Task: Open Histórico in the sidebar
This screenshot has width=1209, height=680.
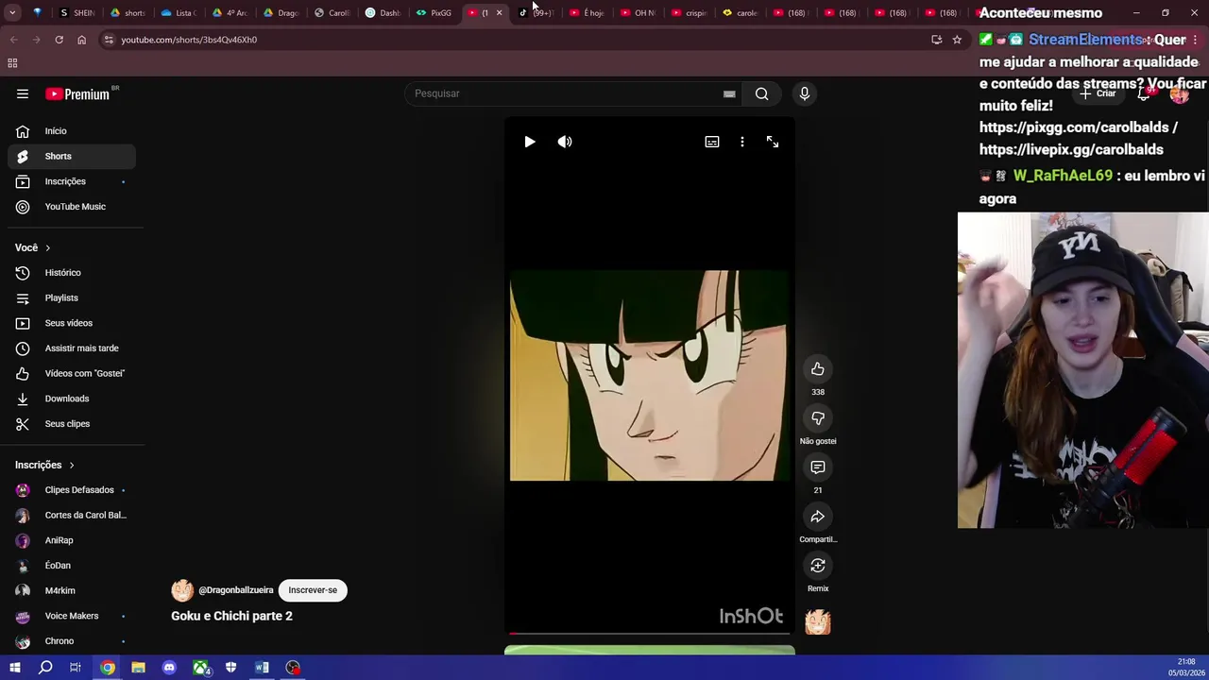Action: (72, 273)
